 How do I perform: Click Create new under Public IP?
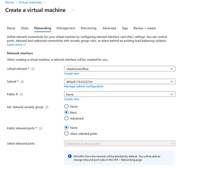pyautogui.click(x=72, y=99)
